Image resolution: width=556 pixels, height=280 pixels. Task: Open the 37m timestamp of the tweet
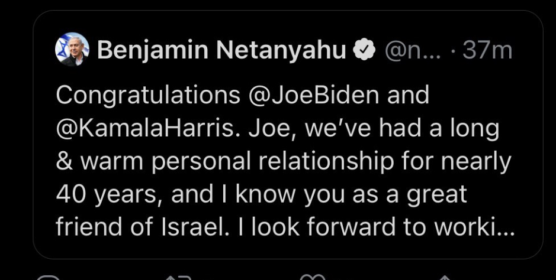(487, 51)
